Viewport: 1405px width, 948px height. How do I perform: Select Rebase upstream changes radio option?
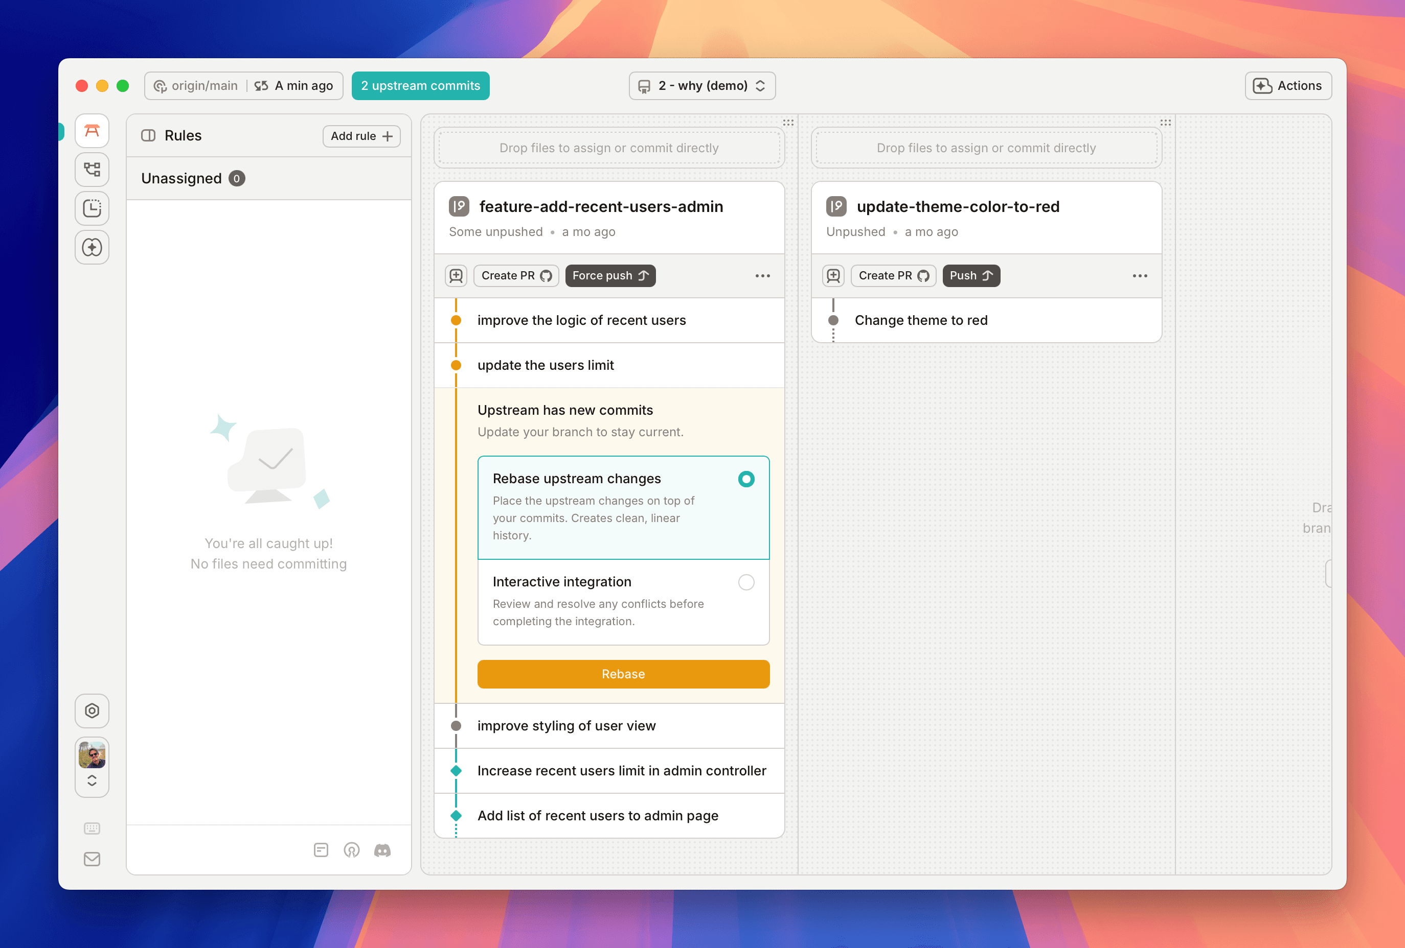pyautogui.click(x=746, y=480)
